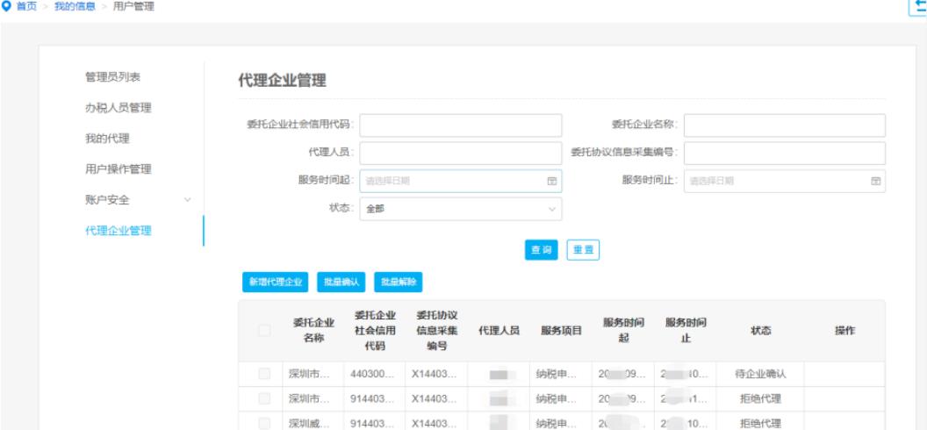
Task: Click the 重置 button
Action: [x=583, y=250]
